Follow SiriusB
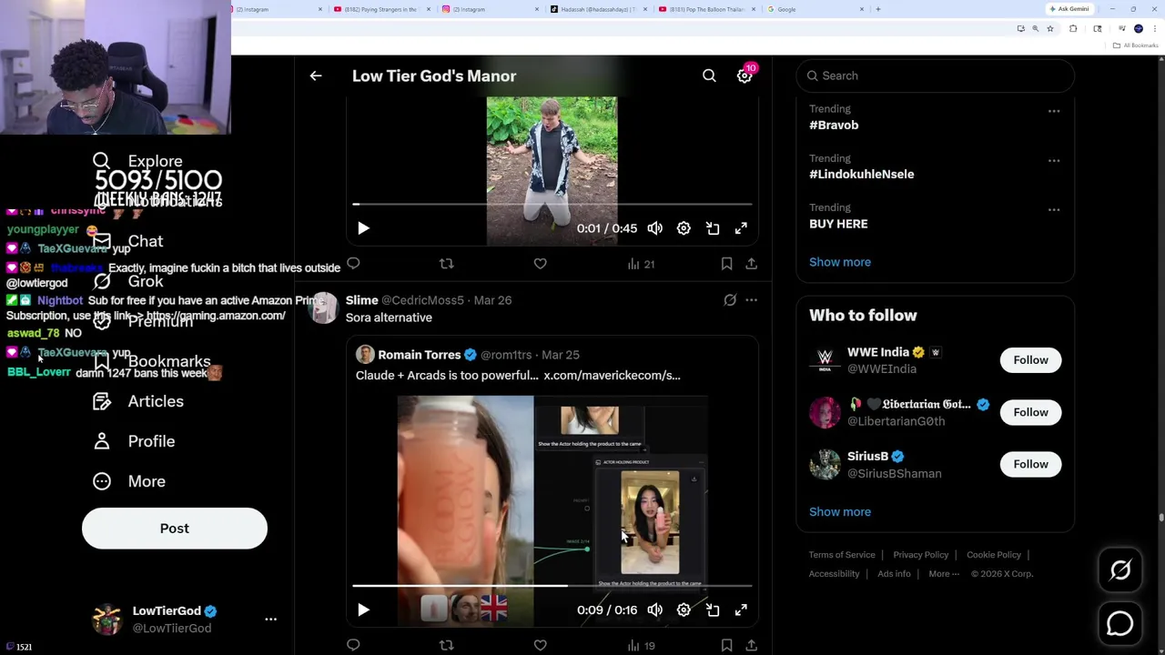 point(1030,465)
